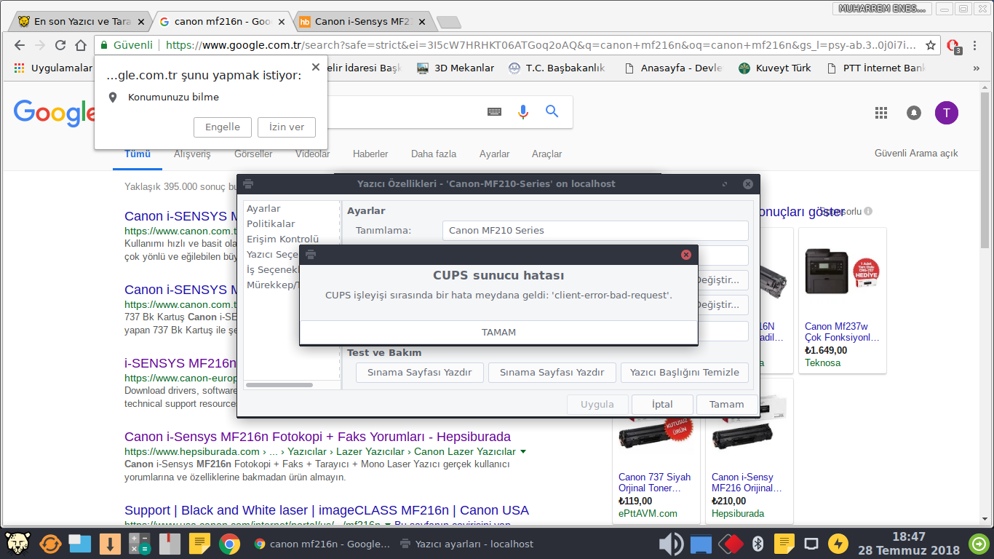This screenshot has height=559, width=994.
Task: Open the Daha fazla search menu
Action: click(433, 154)
